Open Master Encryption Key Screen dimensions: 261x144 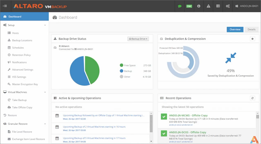[x=25, y=84]
